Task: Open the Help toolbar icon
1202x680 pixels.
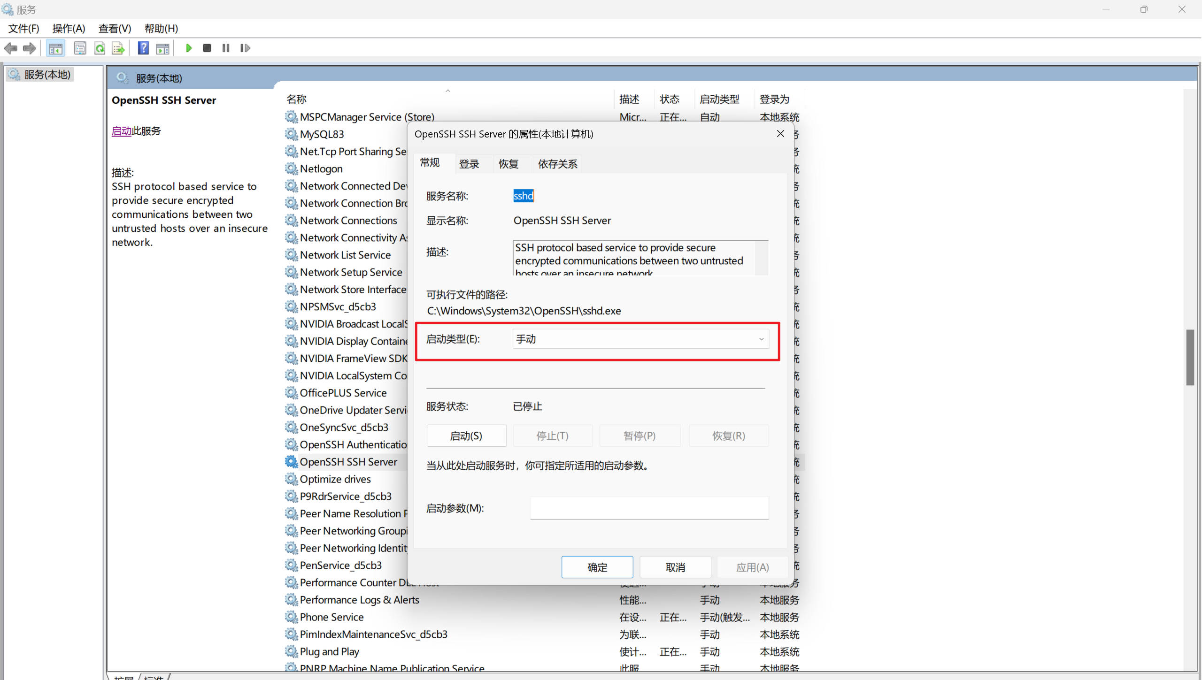Action: coord(143,48)
